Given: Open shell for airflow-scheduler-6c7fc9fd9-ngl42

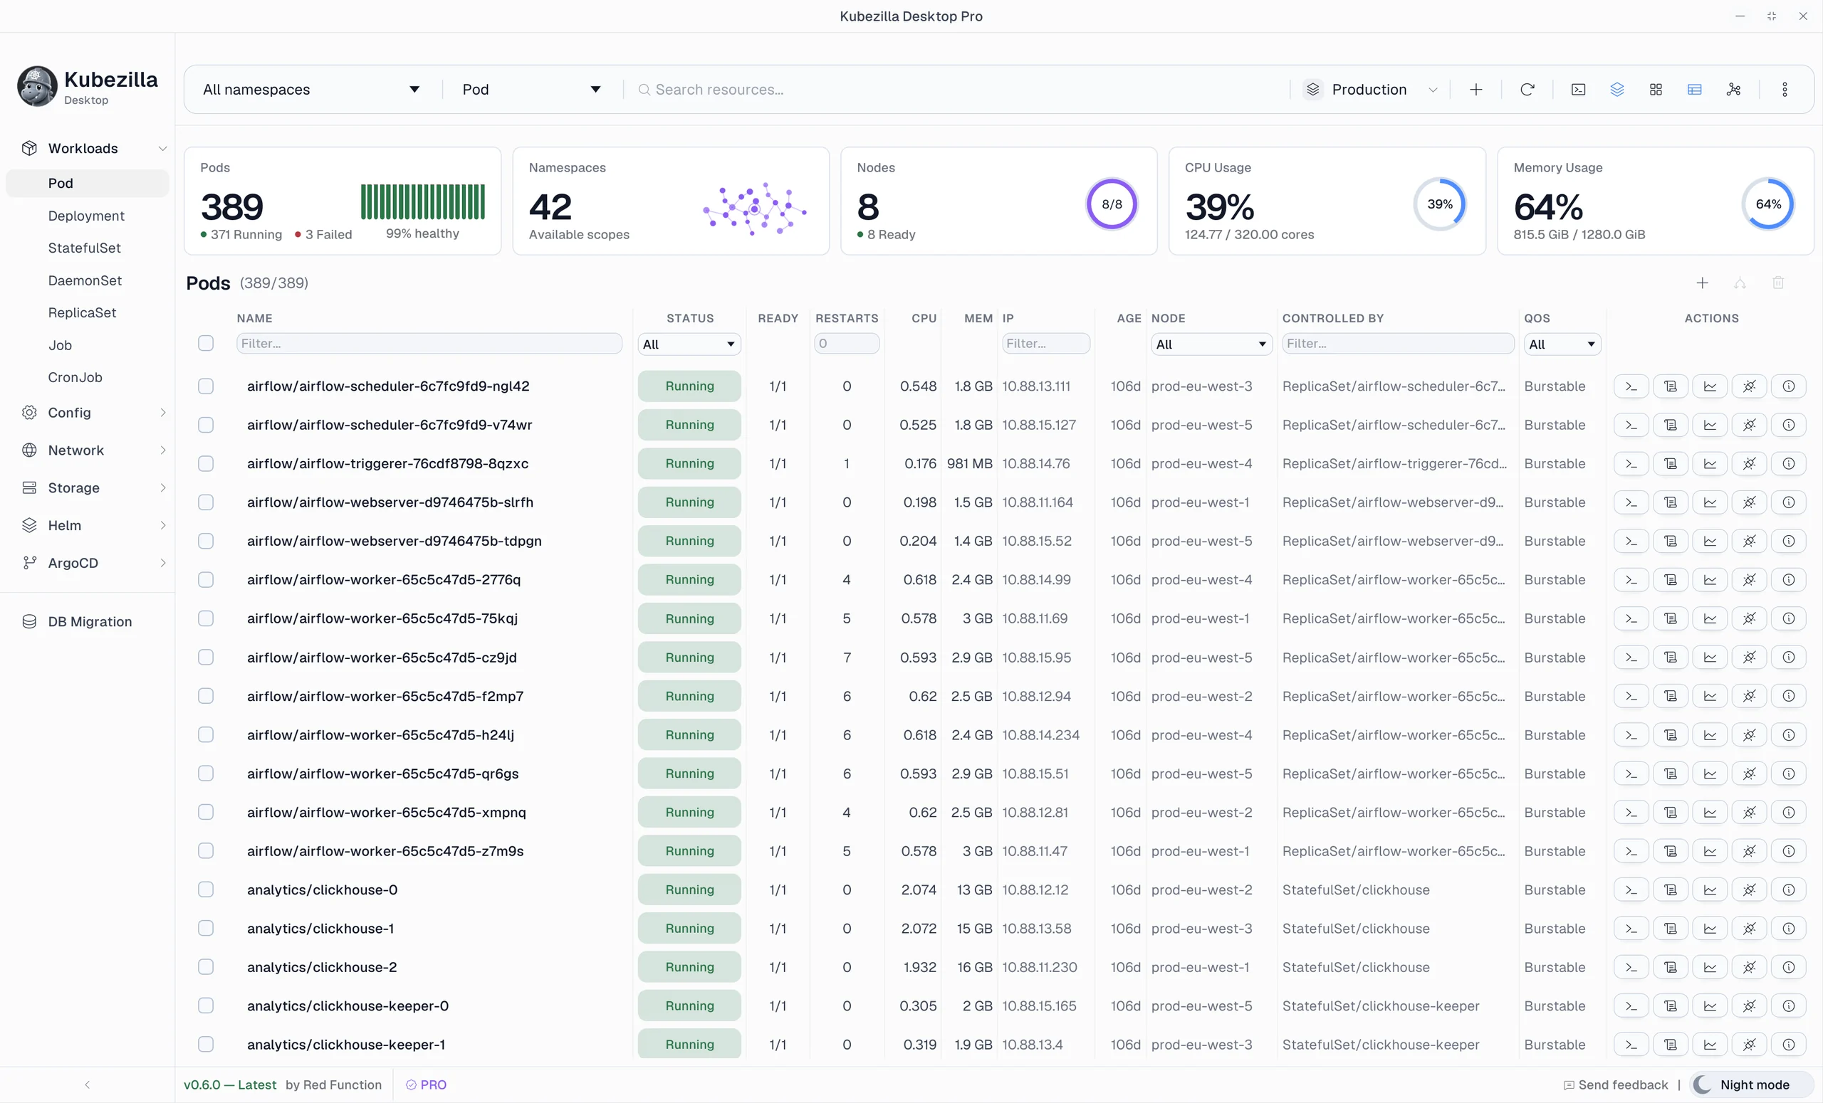Looking at the screenshot, I should pos(1631,386).
